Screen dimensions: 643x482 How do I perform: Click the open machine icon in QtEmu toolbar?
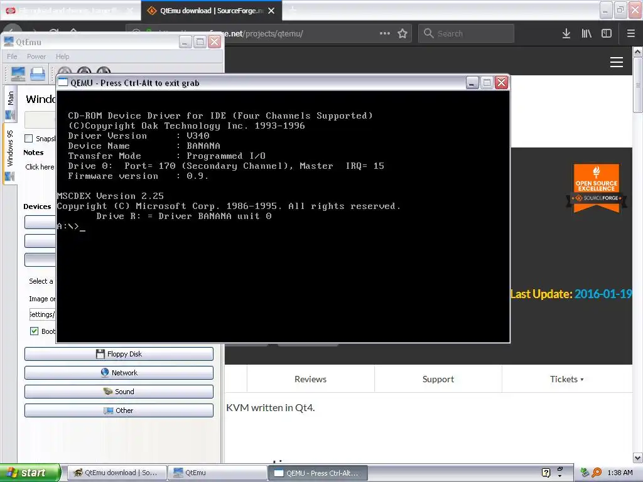tap(37, 74)
